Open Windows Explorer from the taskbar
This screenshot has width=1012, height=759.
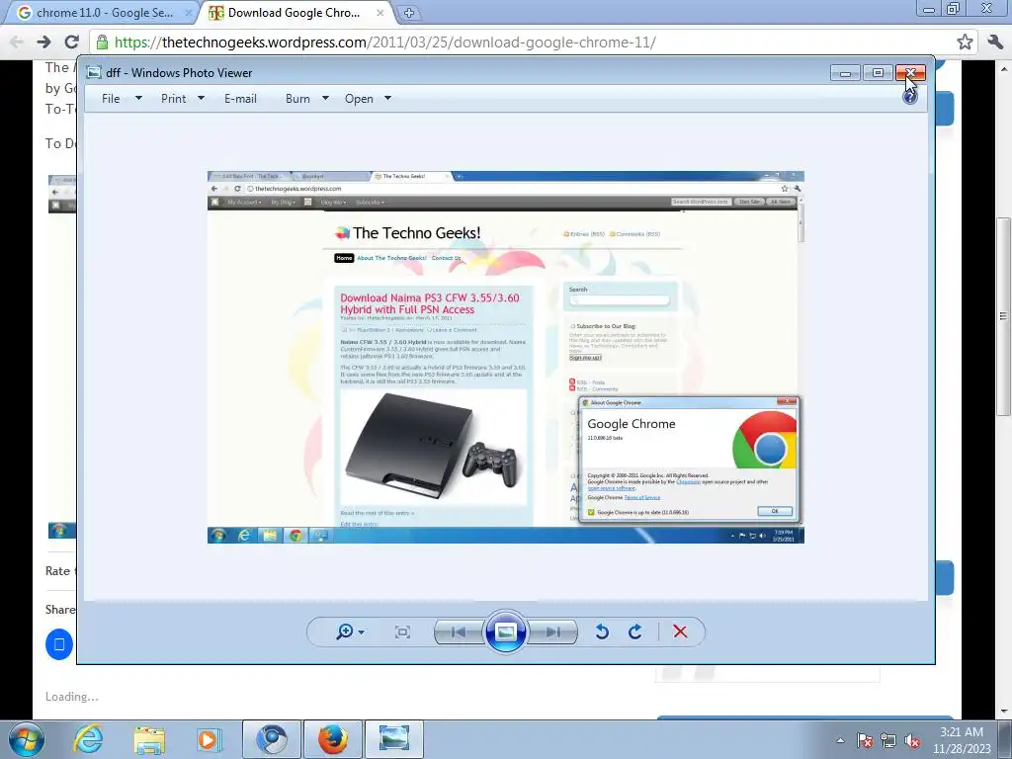pos(149,739)
